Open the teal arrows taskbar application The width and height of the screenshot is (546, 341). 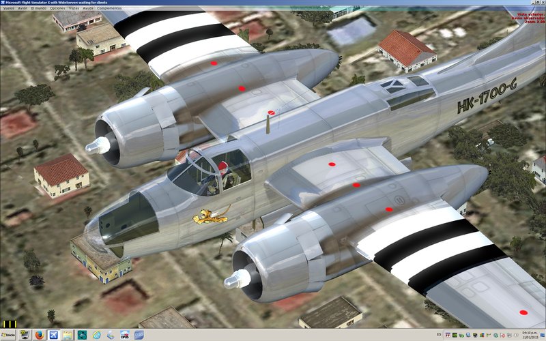pos(82,335)
